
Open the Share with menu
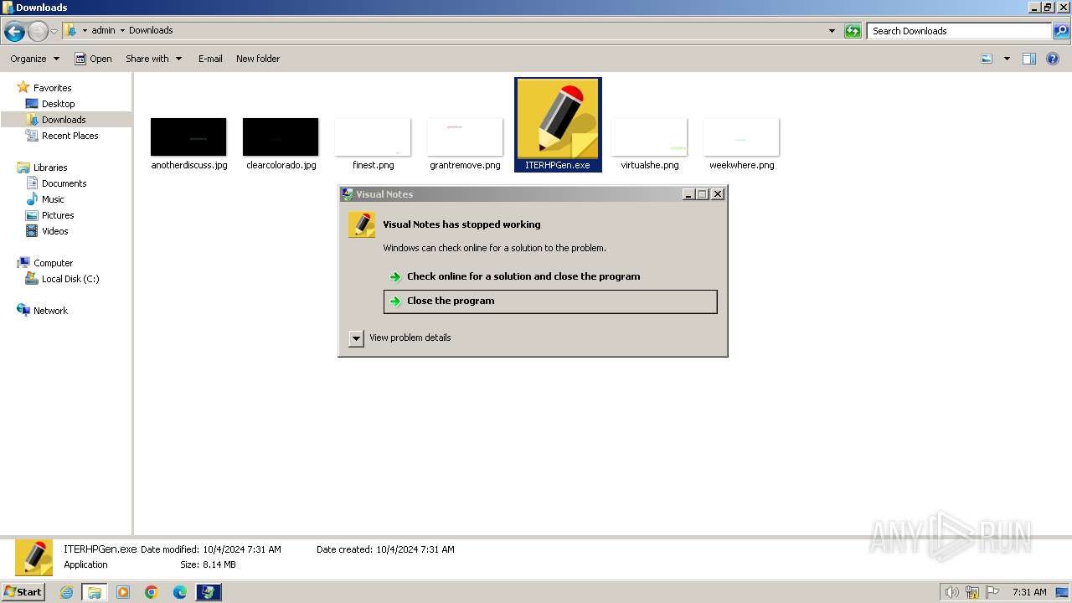(x=154, y=59)
